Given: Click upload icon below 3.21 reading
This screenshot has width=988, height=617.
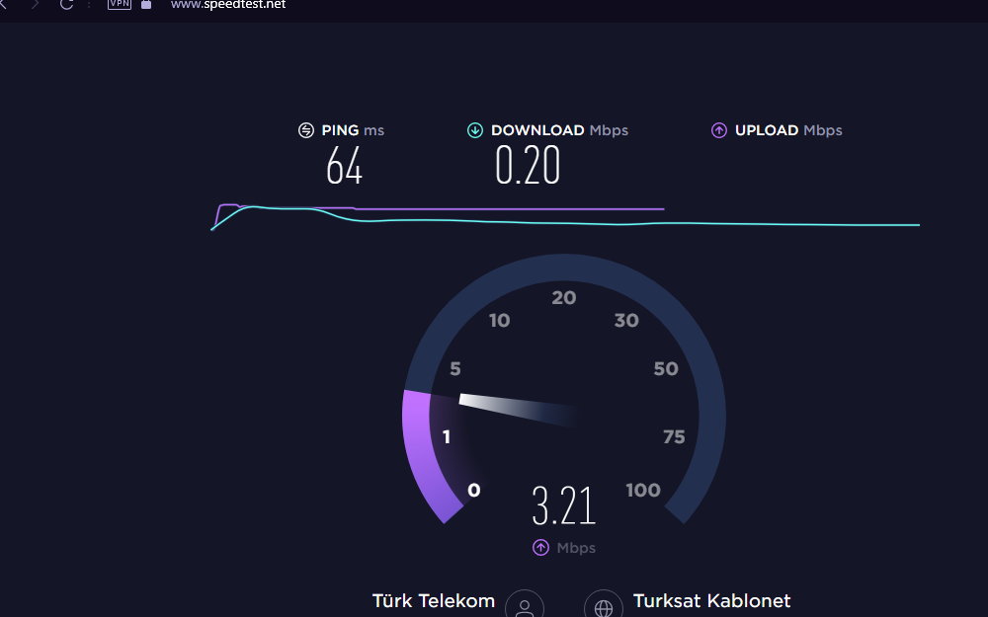Looking at the screenshot, I should coord(540,548).
